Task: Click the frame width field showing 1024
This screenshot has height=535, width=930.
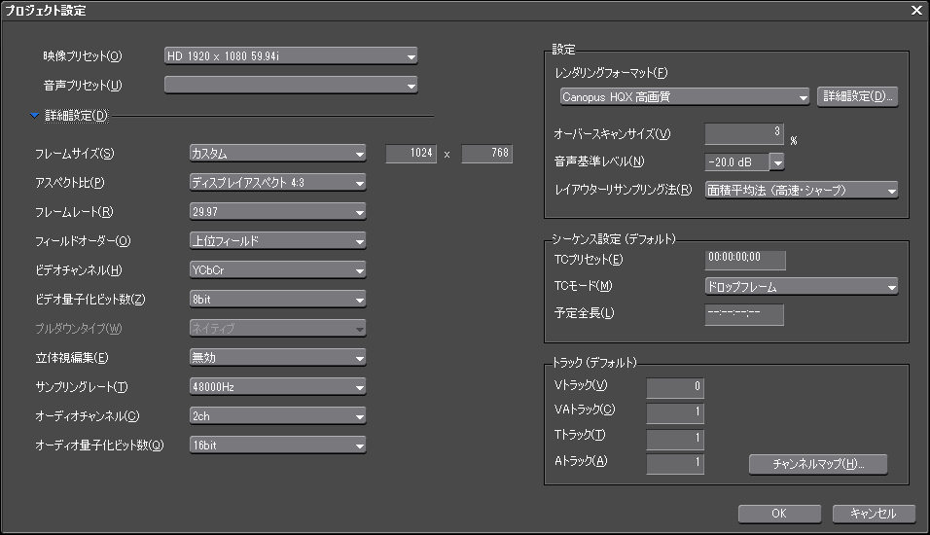Action: 411,153
